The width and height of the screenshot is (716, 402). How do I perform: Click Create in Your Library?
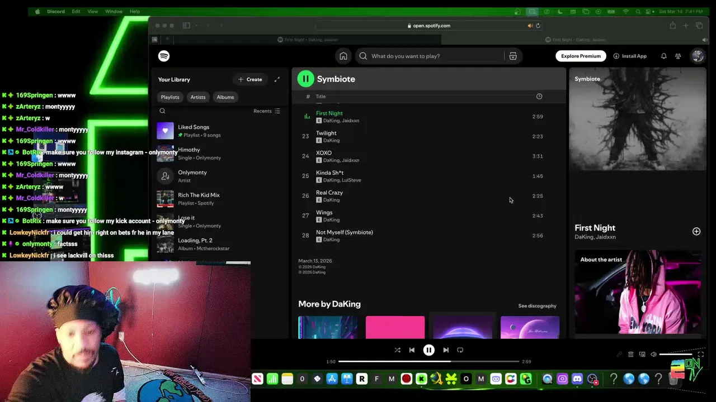(x=250, y=79)
